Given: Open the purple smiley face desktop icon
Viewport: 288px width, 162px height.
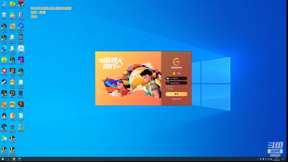Looking at the screenshot, I should 21,60.
